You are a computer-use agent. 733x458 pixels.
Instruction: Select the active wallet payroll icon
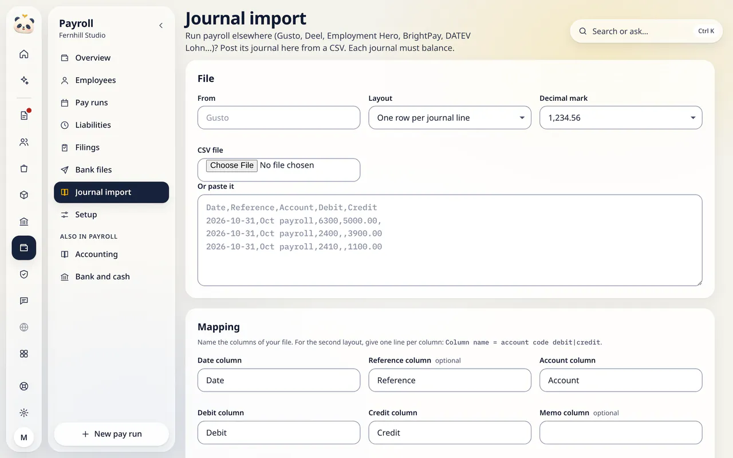click(x=24, y=248)
